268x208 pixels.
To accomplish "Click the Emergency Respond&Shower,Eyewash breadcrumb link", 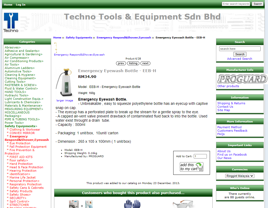I will [x=124, y=38].
